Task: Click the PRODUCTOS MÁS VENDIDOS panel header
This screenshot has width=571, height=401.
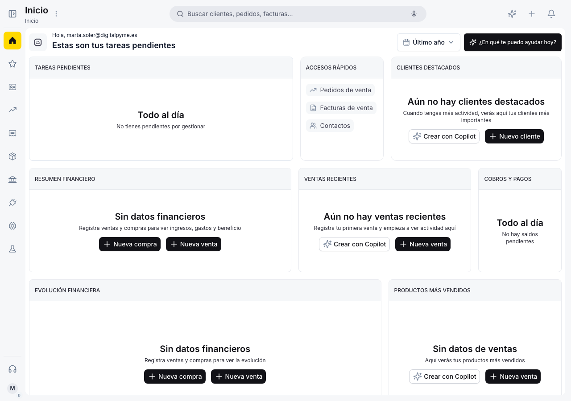Action: 475,291
